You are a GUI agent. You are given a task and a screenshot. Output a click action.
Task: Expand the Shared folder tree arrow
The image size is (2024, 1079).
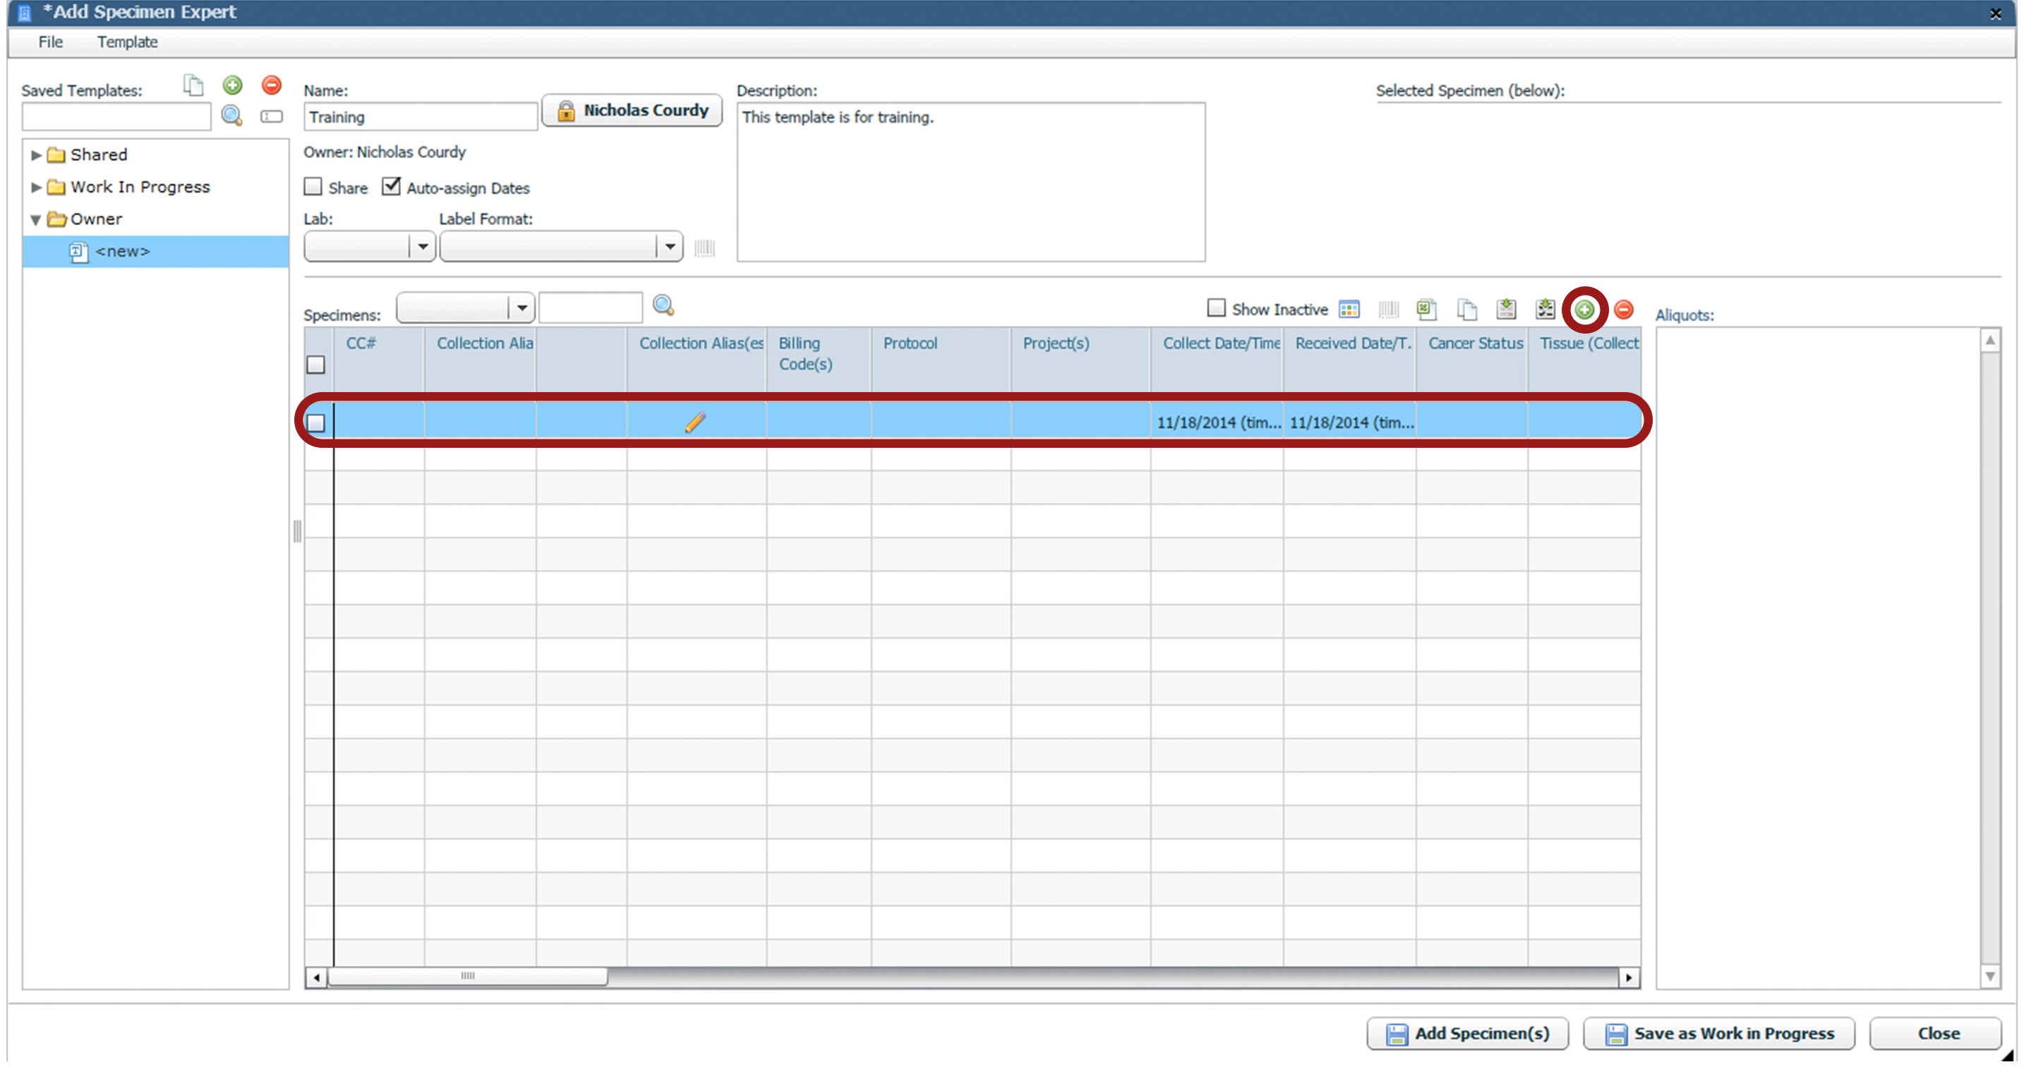click(x=35, y=154)
